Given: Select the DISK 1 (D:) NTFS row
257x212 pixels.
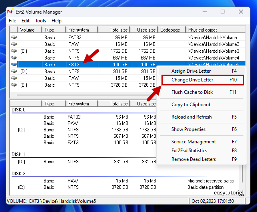Looking at the screenshot, I should (80, 162).
